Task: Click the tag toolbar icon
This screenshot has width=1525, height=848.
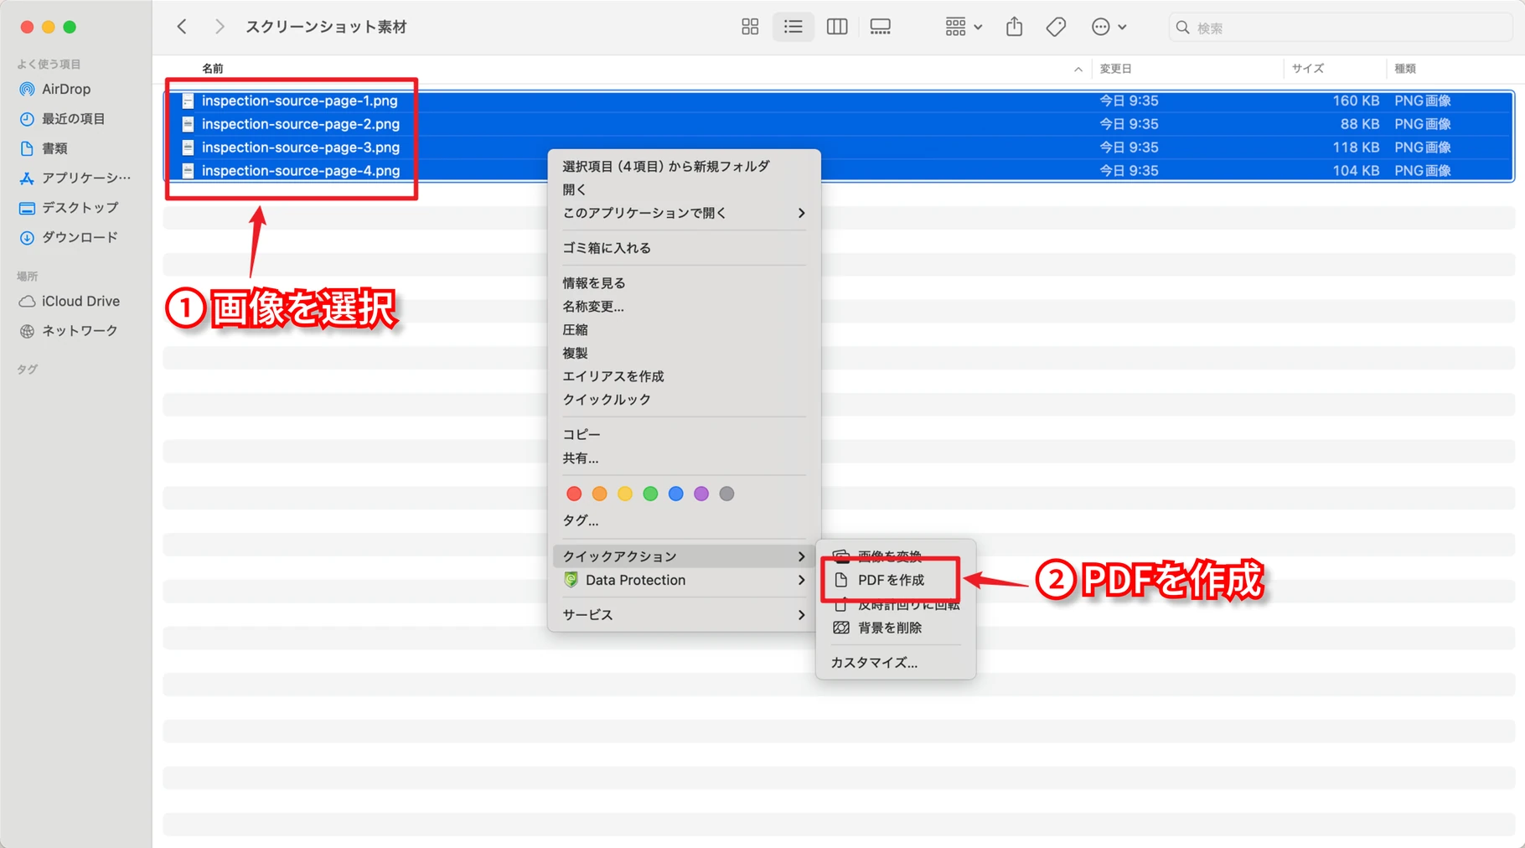Action: pyautogui.click(x=1056, y=27)
